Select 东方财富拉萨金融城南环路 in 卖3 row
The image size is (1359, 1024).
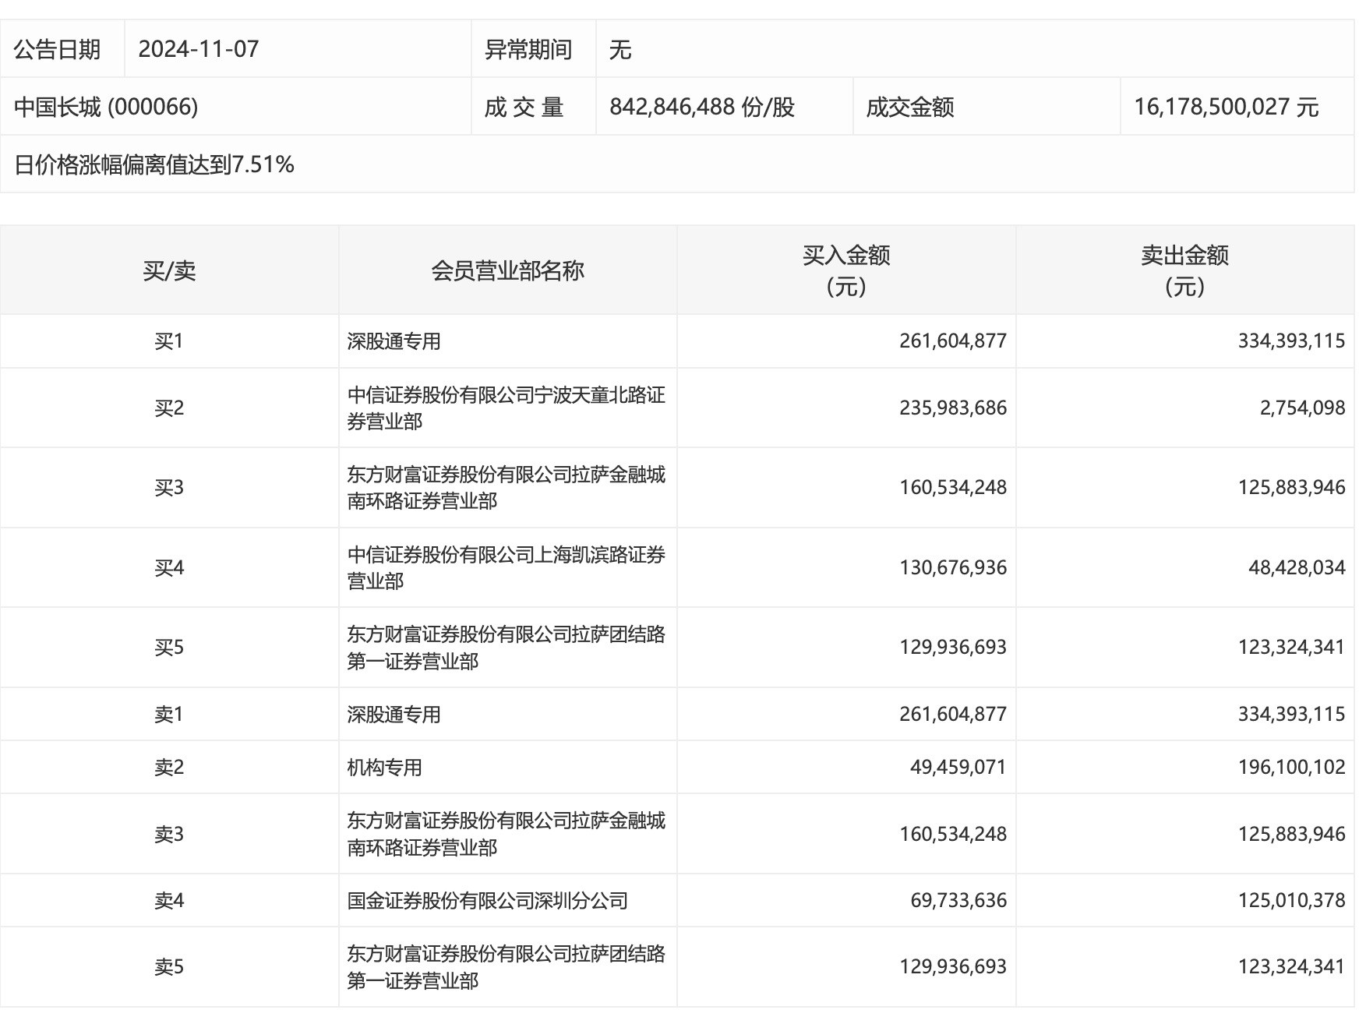(x=507, y=834)
